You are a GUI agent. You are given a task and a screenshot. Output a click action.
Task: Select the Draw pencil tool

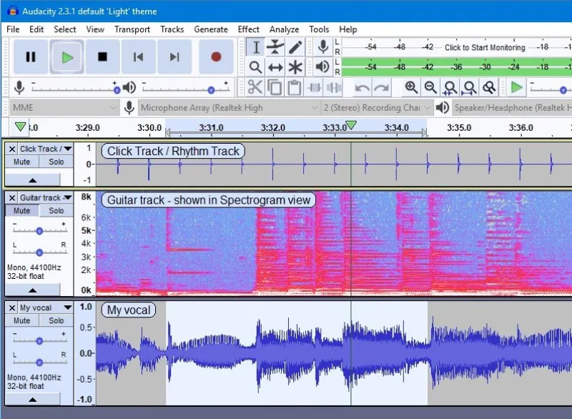click(x=295, y=47)
